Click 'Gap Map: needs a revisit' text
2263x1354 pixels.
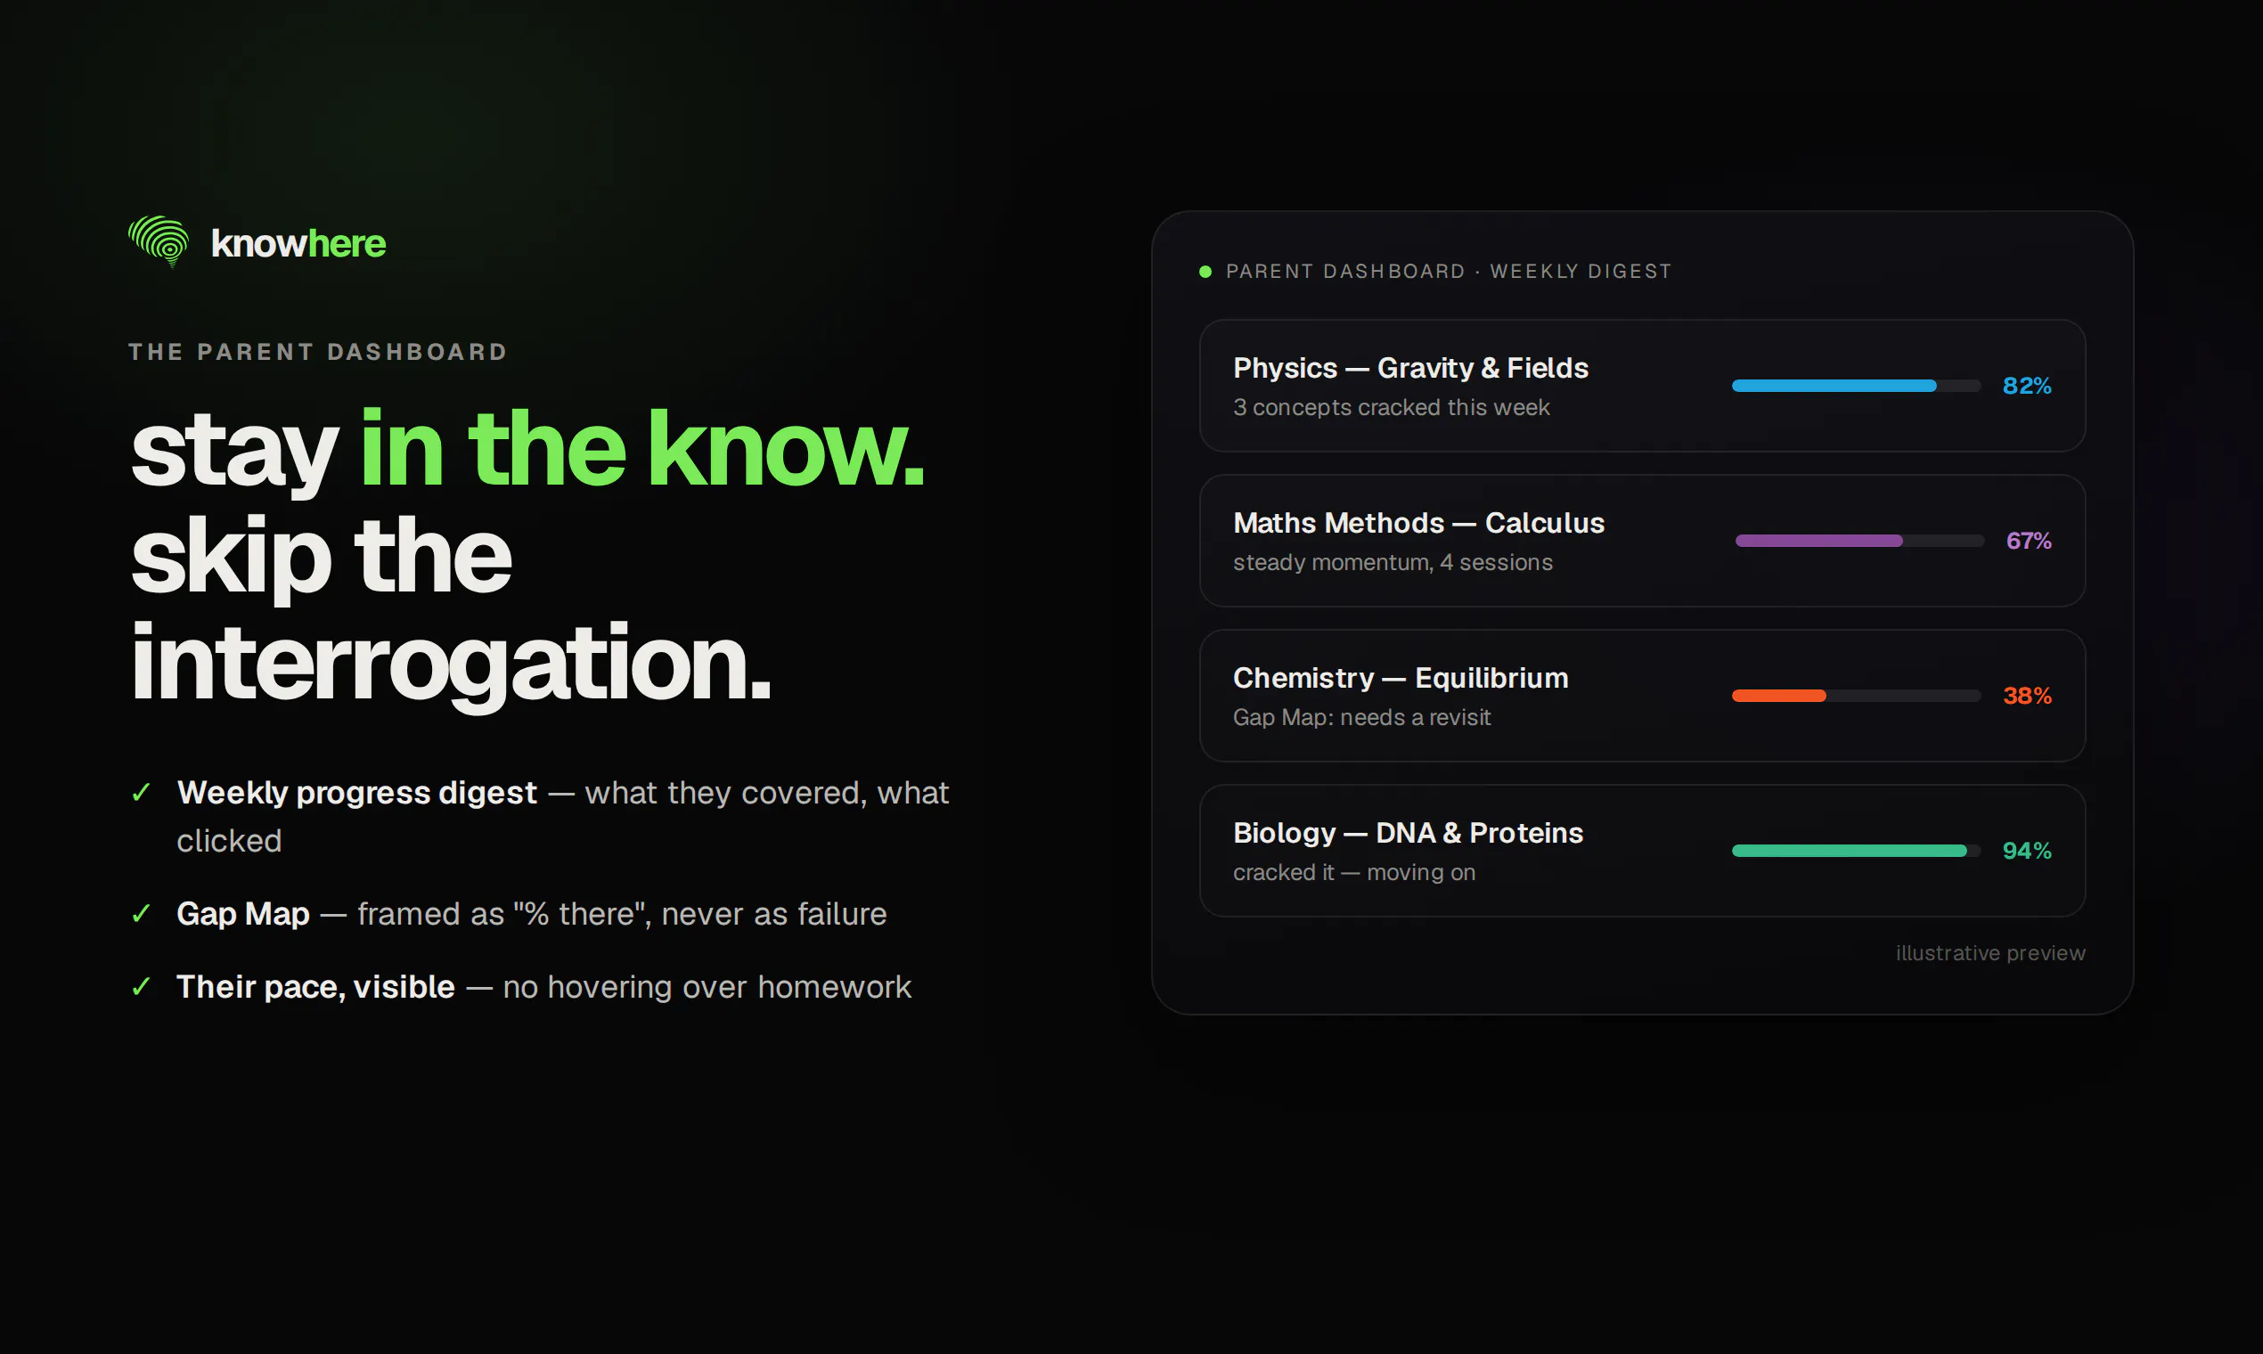pos(1361,717)
